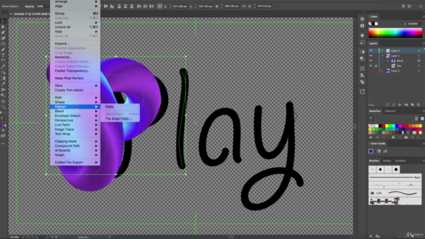This screenshot has height=239, width=425.
Task: Toggle visibility of the Blend sublayer
Action: pyautogui.click(x=371, y=60)
